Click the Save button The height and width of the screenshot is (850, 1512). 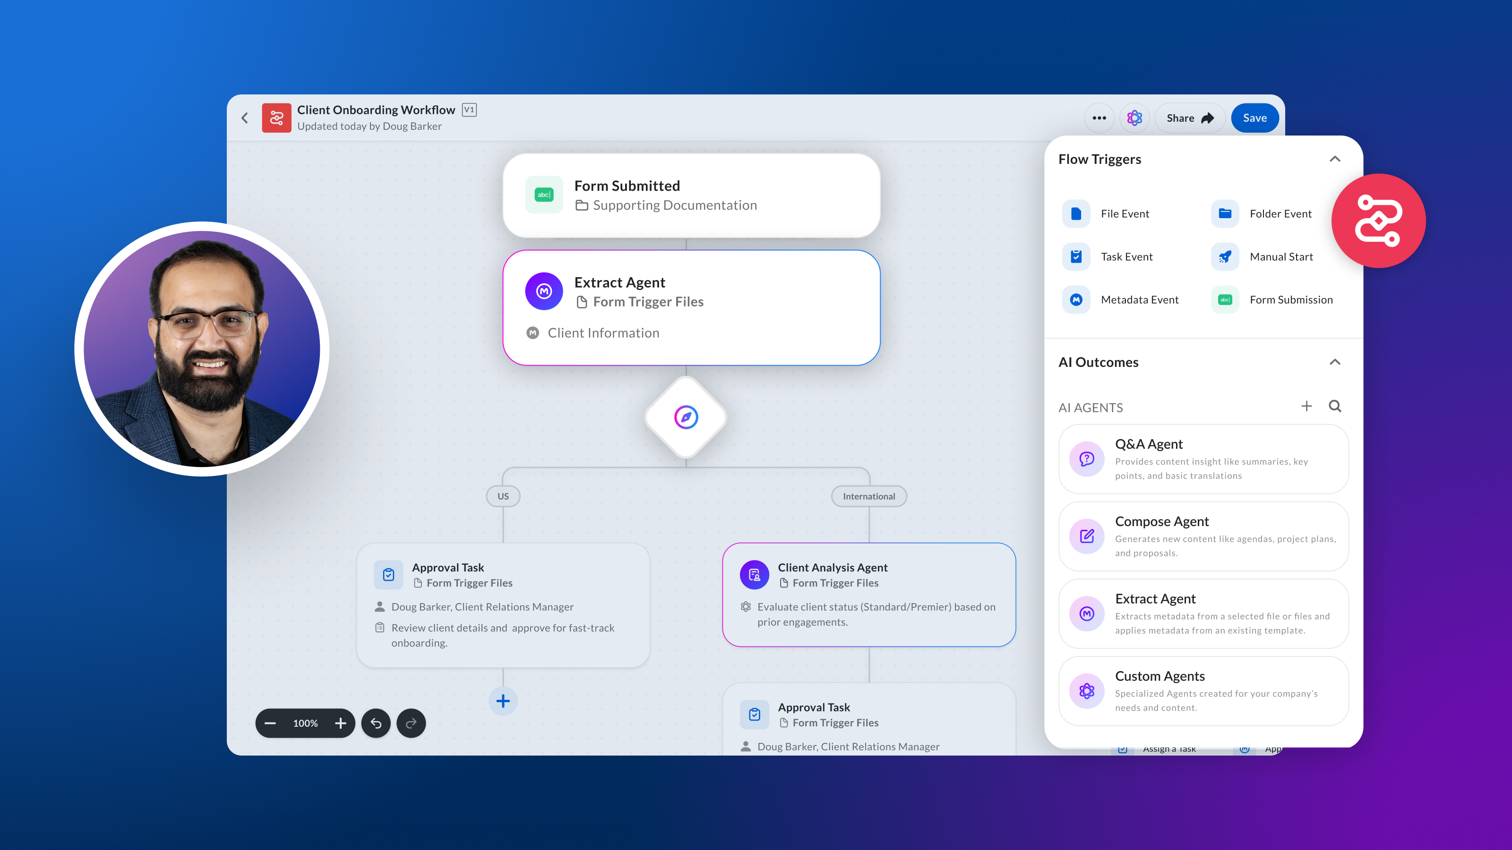click(x=1255, y=117)
